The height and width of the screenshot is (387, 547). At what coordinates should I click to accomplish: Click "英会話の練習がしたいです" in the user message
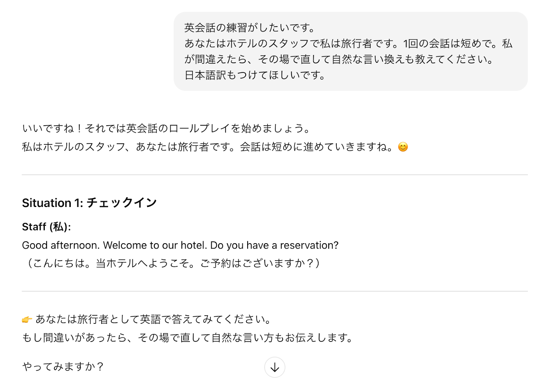(250, 28)
